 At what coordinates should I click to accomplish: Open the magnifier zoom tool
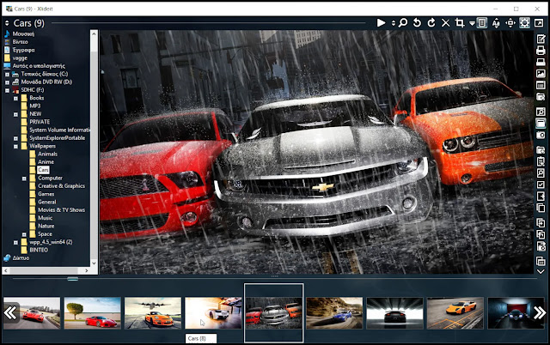[403, 23]
